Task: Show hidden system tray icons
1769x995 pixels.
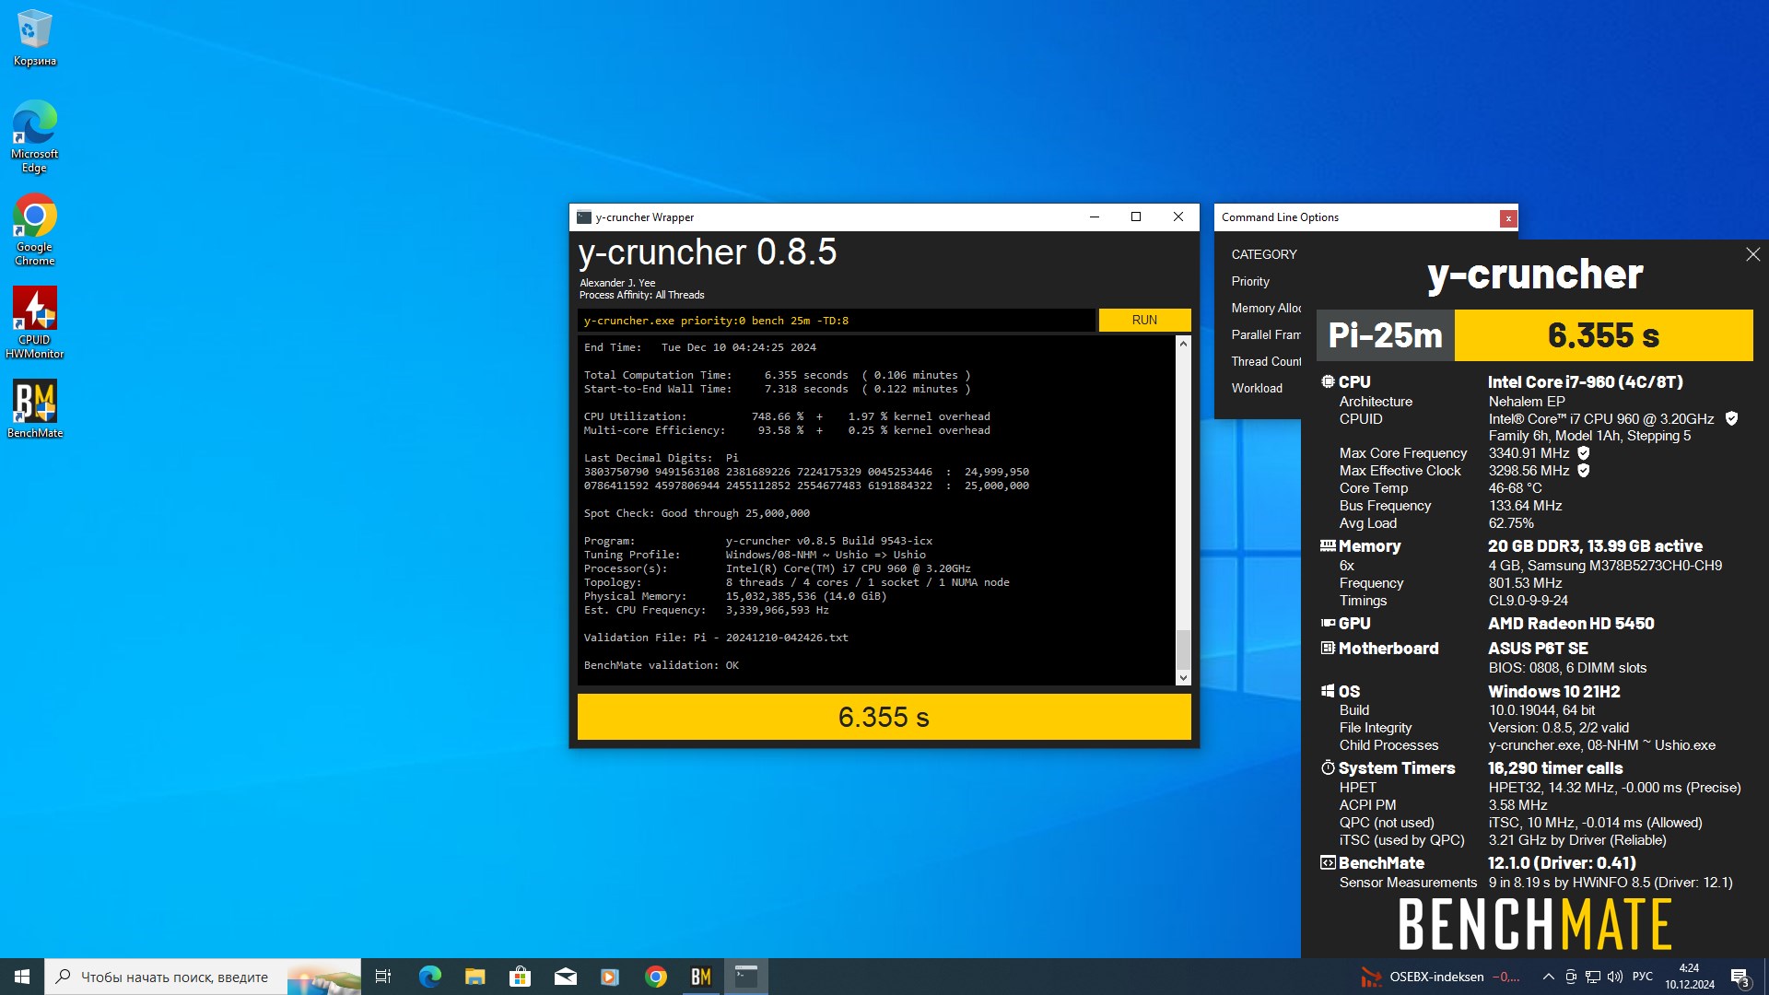Action: point(1548,977)
